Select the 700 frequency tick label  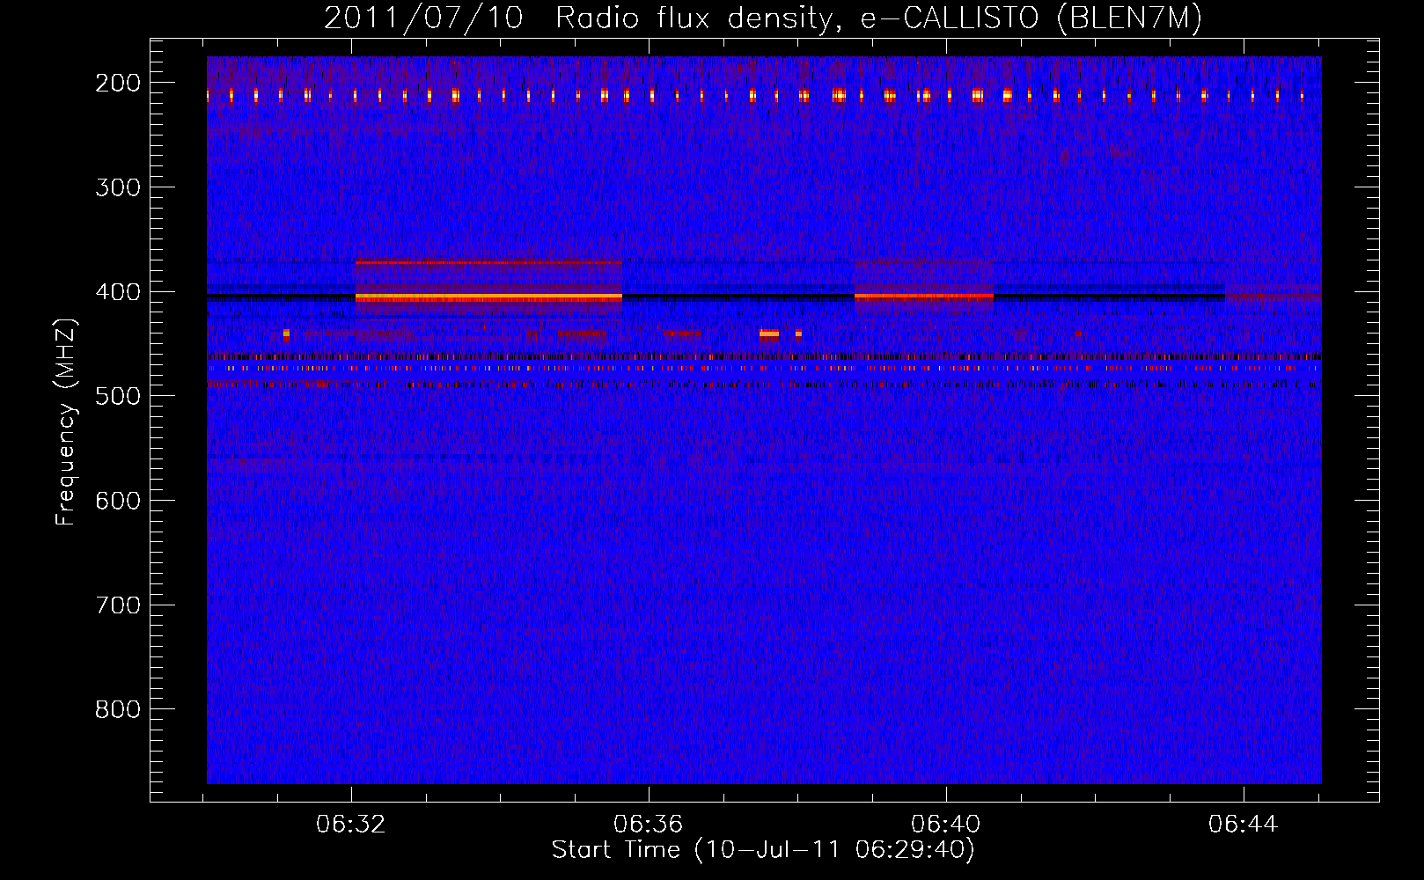118,605
